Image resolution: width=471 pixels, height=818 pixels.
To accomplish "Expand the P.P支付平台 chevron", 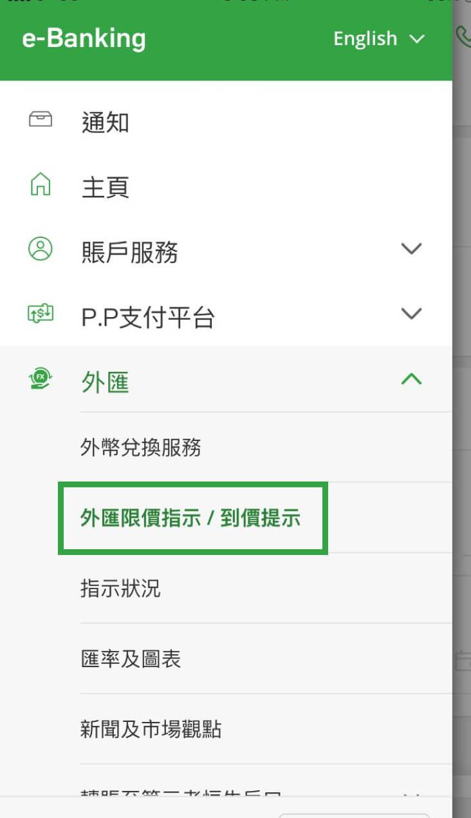I will pyautogui.click(x=411, y=314).
